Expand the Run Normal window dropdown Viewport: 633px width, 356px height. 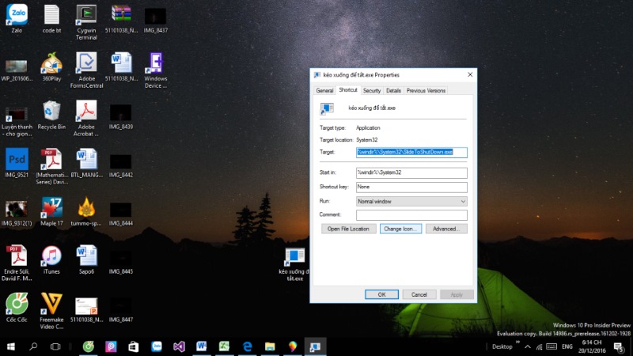(x=411, y=202)
